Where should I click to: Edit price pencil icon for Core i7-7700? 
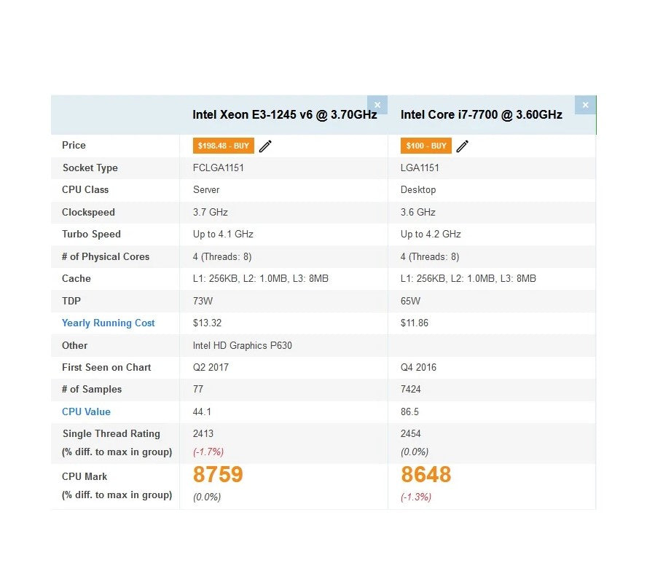tap(463, 146)
